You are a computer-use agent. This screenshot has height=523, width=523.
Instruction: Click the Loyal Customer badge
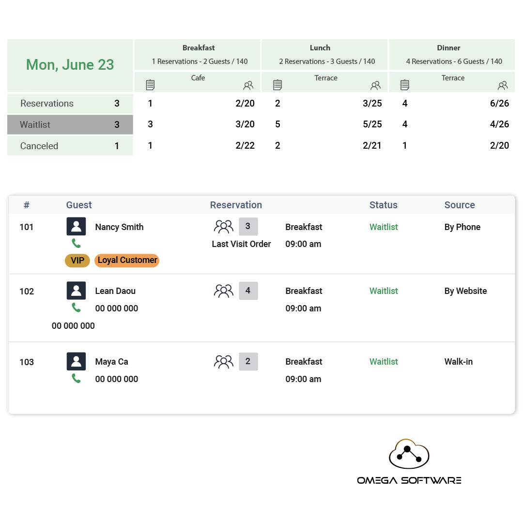click(127, 261)
